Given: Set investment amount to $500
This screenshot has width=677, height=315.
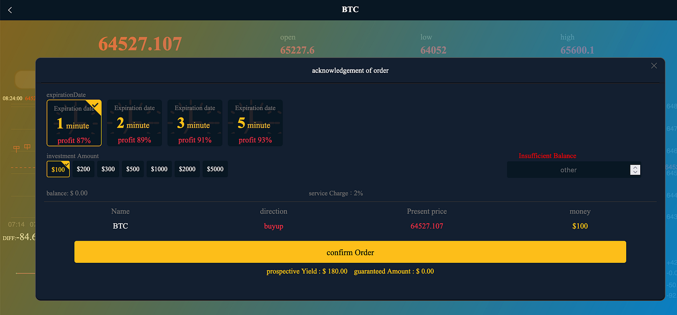Looking at the screenshot, I should [x=133, y=169].
